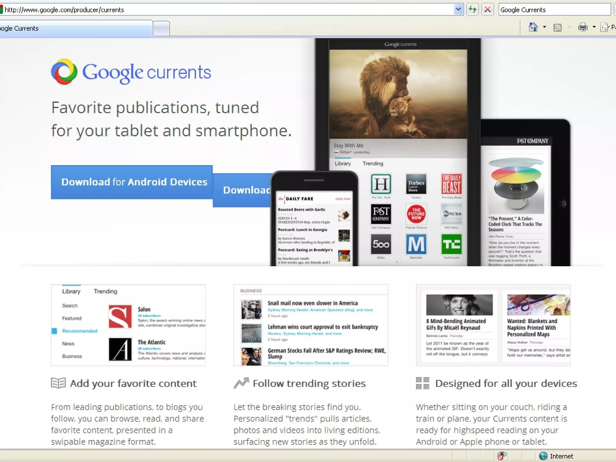Click the RSS feeds icon
Screen dimensions: 616x462
pos(557,28)
